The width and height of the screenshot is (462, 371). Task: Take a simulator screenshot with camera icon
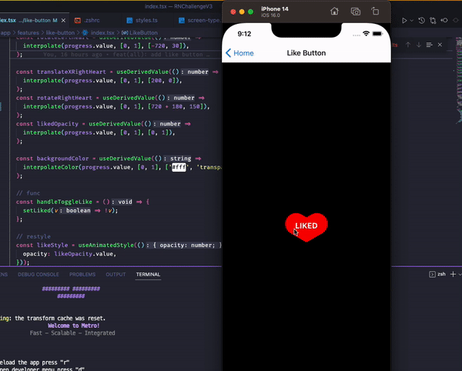tap(355, 12)
